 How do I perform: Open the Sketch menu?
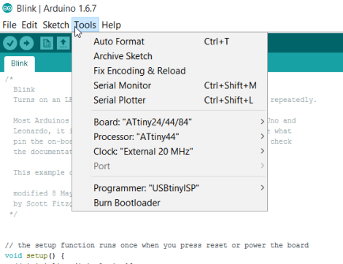(x=55, y=25)
